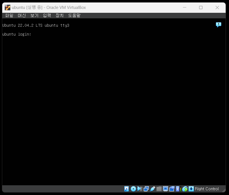Click the display monitor status icon
The image size is (229, 195).
click(166, 189)
